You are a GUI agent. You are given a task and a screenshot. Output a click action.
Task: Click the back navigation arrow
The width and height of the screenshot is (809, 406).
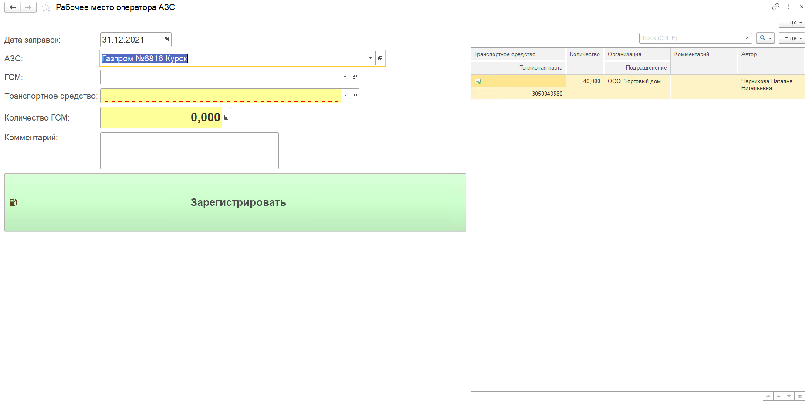coord(13,7)
